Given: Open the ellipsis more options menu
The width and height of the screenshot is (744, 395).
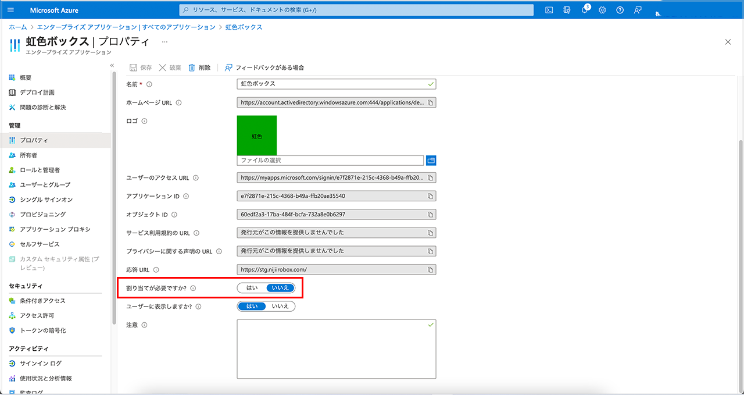Looking at the screenshot, I should [x=164, y=42].
